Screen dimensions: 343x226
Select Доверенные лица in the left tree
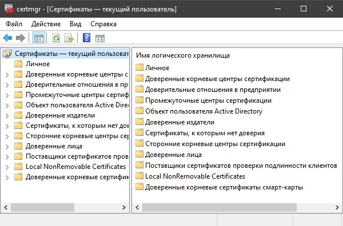pyautogui.click(x=54, y=146)
